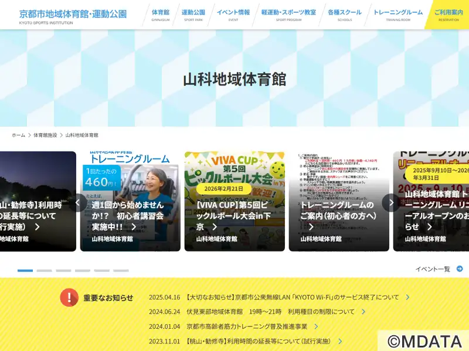Click chevron after 桃山・勧修寺 notice
This screenshot has height=351, width=469.
(x=340, y=341)
